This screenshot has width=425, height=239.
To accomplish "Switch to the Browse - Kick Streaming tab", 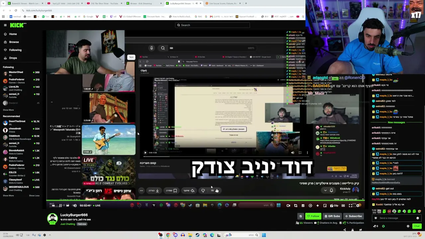I will [x=144, y=3].
